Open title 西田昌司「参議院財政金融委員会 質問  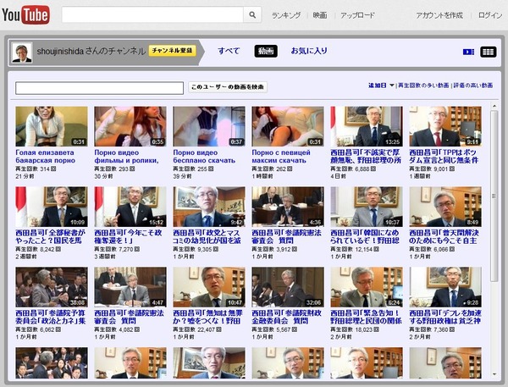click(x=286, y=317)
